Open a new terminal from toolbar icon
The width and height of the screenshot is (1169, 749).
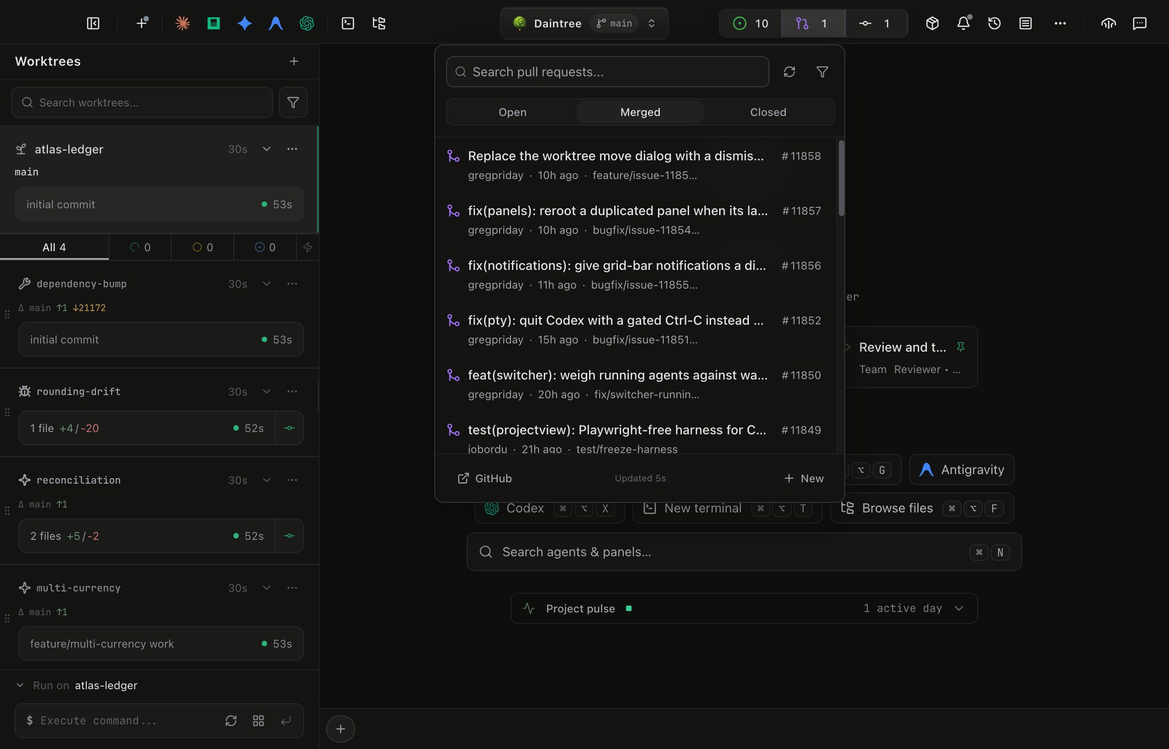pyautogui.click(x=348, y=23)
